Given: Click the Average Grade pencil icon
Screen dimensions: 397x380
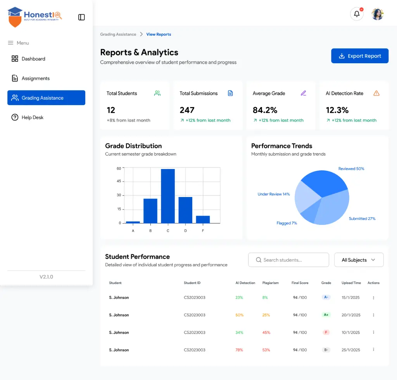Looking at the screenshot, I should (x=303, y=93).
